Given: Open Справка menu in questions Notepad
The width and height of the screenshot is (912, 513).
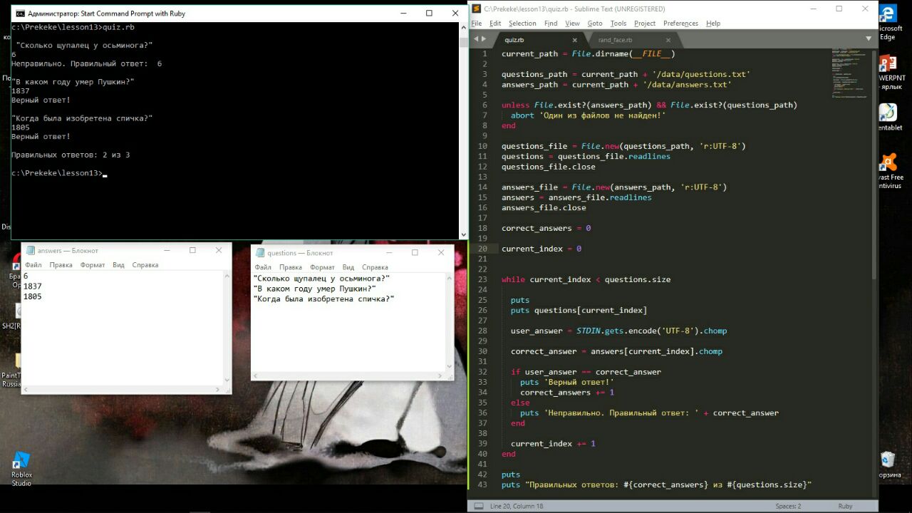Looking at the screenshot, I should pos(375,267).
